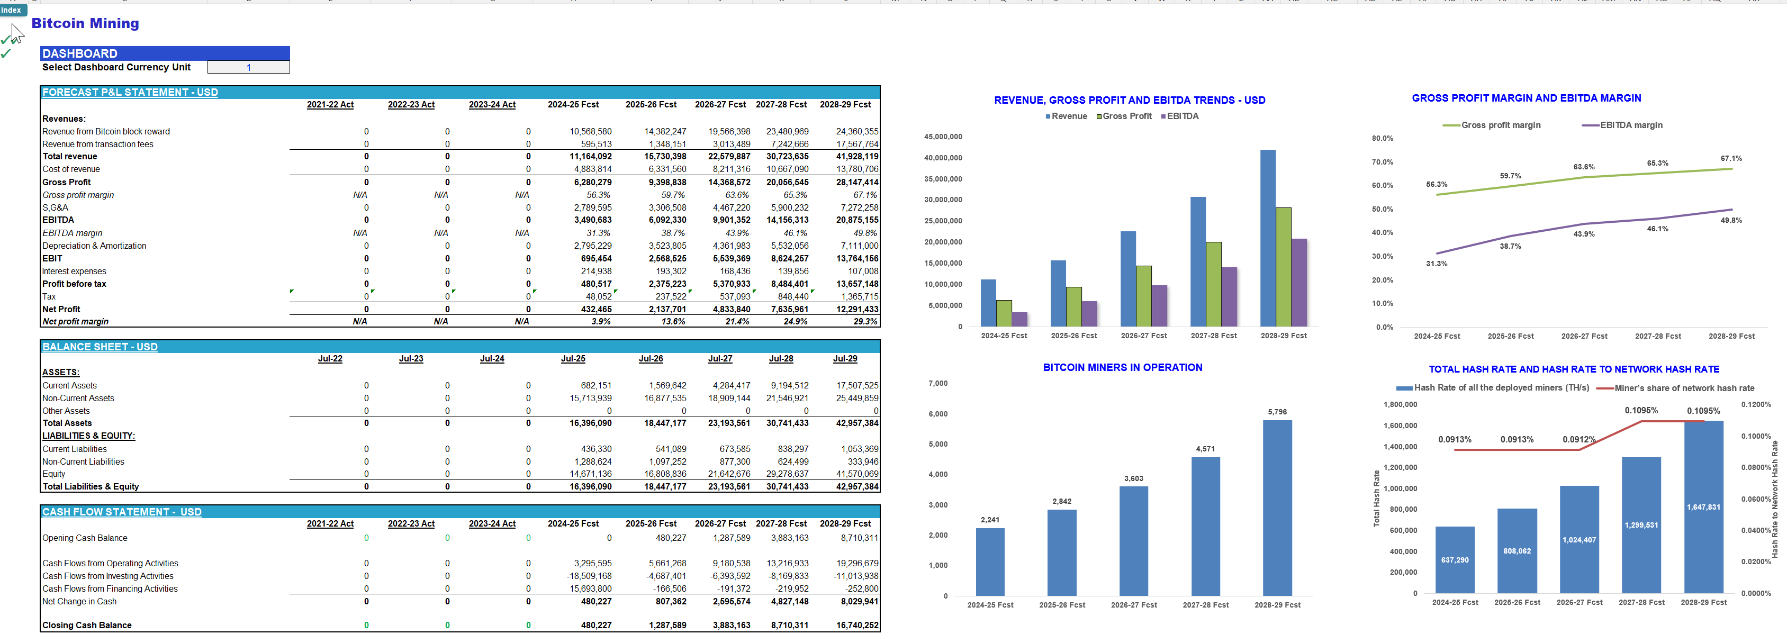Select Cash Flows from Financing Activities label
The height and width of the screenshot is (643, 1787).
tap(110, 589)
